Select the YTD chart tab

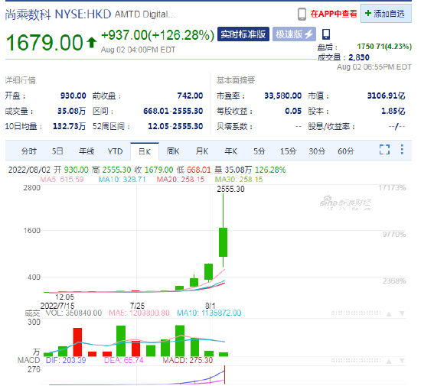click(115, 151)
